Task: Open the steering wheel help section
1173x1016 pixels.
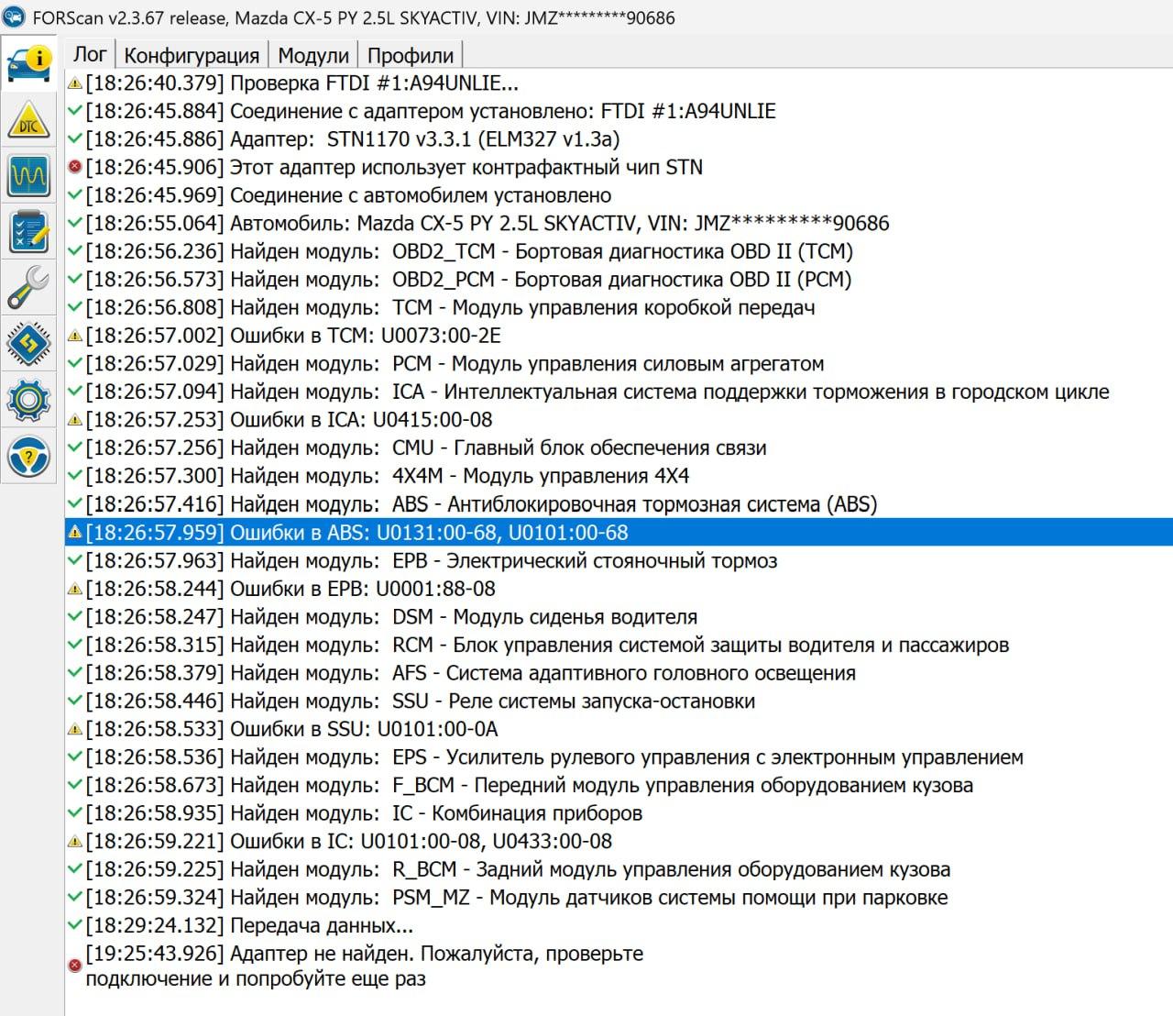Action: (28, 456)
